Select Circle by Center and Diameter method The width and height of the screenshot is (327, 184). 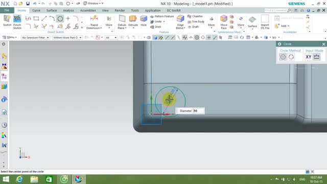click(283, 57)
